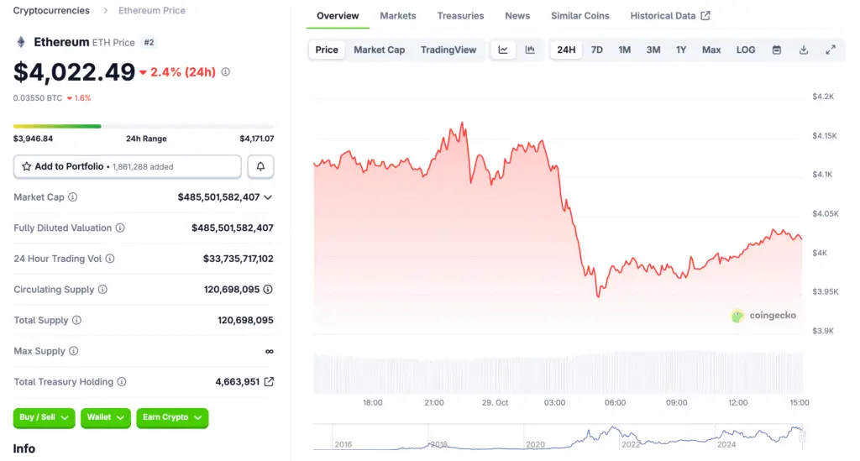Screen dimensions: 860x461
Task: Go to the Similar Coins tab
Action: click(580, 16)
